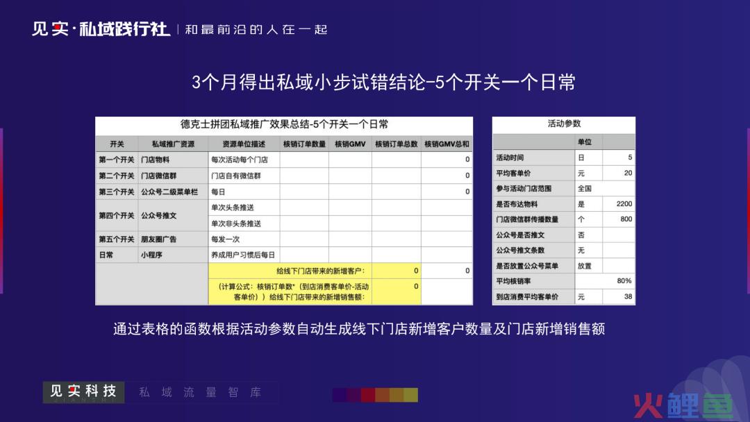Click the '第五个开关' row label
Viewport: 750px width, 422px height.
[x=117, y=239]
